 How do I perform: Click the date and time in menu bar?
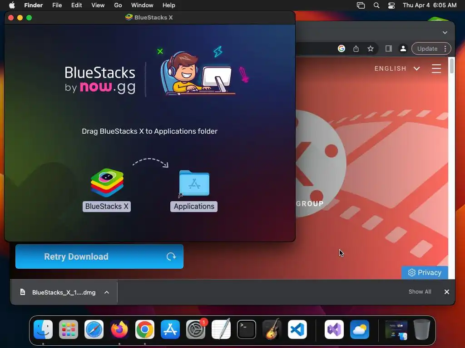point(430,5)
